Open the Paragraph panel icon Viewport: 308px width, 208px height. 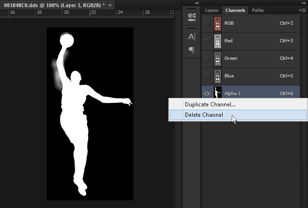pyautogui.click(x=192, y=50)
